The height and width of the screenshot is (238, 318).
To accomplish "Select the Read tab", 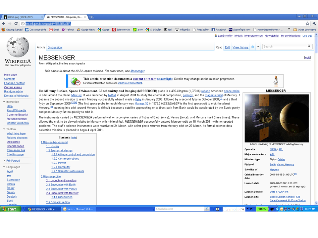I will (219, 47).
